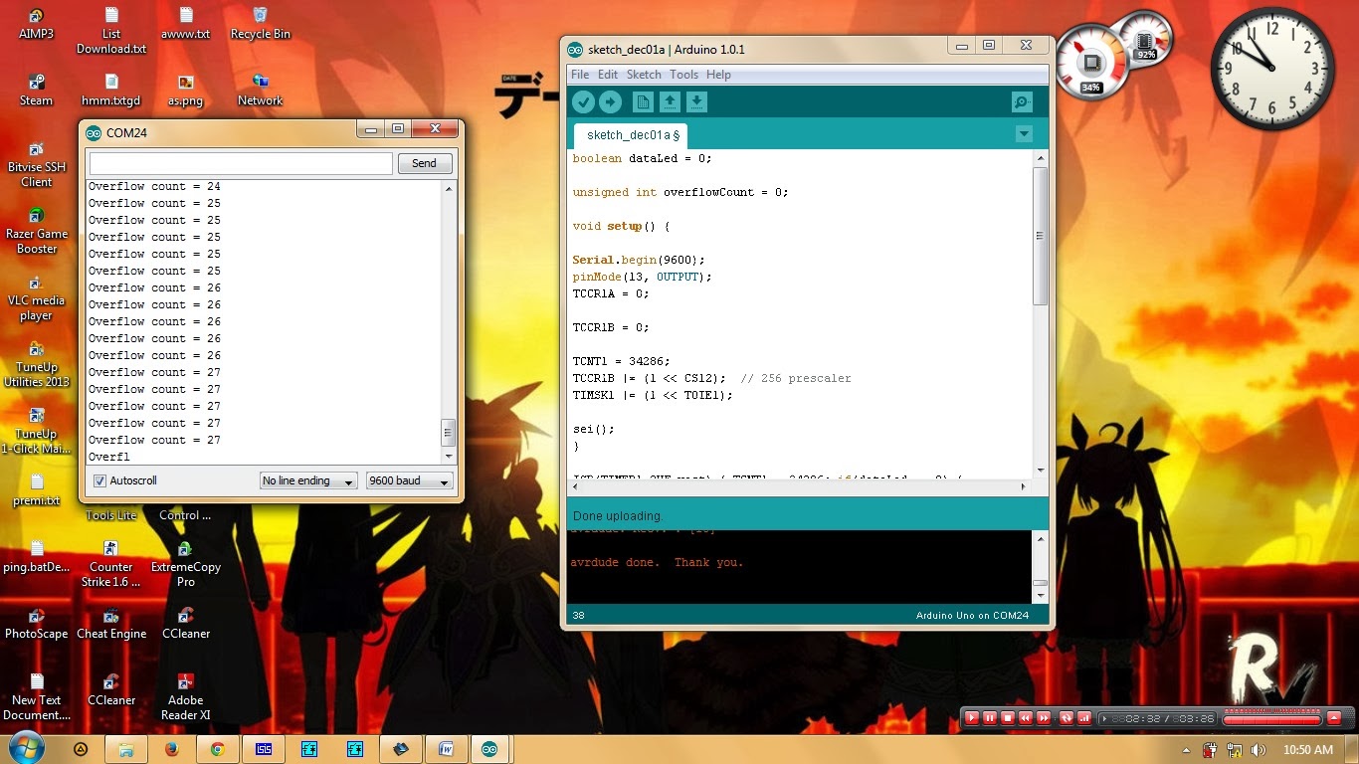The height and width of the screenshot is (764, 1359).
Task: Toggle repeat in media player widget
Action: tap(1067, 717)
